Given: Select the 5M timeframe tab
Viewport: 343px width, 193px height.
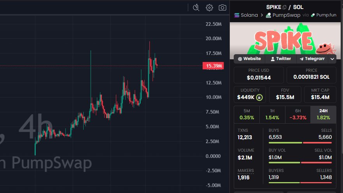Looking at the screenshot, I should pyautogui.click(x=247, y=115).
